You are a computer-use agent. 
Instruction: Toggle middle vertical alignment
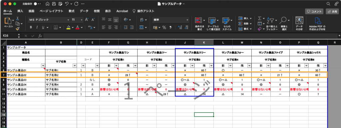110,20
